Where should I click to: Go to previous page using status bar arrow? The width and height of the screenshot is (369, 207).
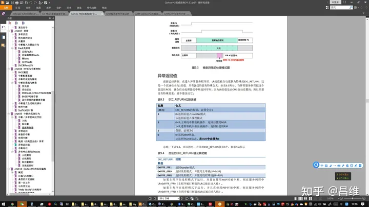[x=155, y=198]
